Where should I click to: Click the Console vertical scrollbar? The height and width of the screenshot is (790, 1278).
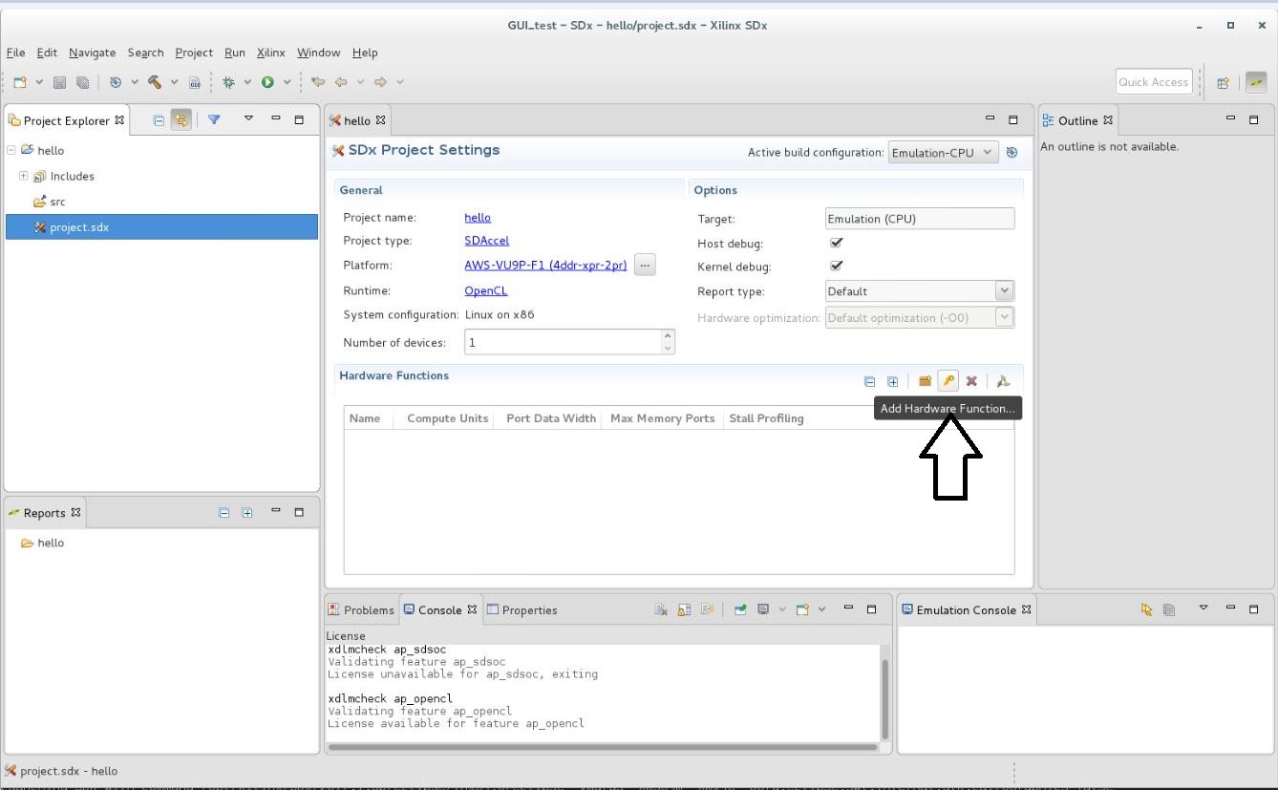pos(885,697)
